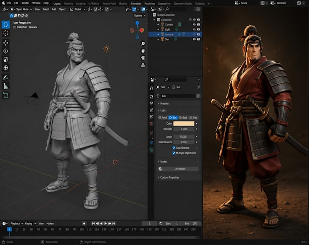Click the sun lamp object in viewport
309x245 pixels.
106,49
